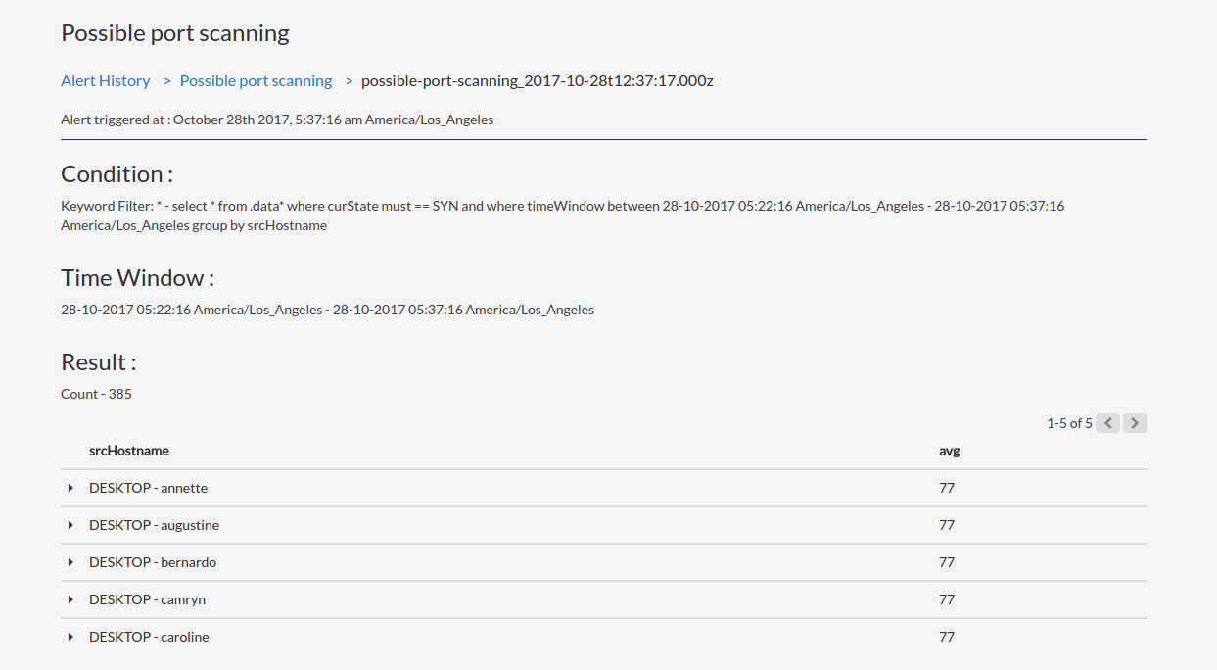Select the DESKTOP - annette hostname row
Image resolution: width=1217 pixels, height=670 pixels.
[149, 487]
